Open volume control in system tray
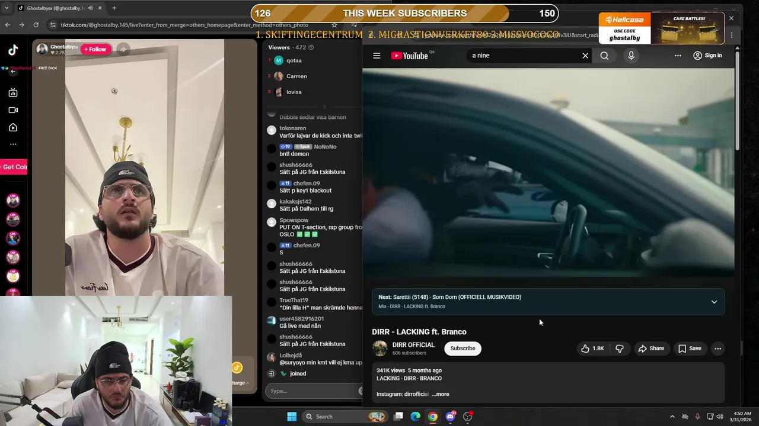The height and width of the screenshot is (426, 759). point(720,417)
